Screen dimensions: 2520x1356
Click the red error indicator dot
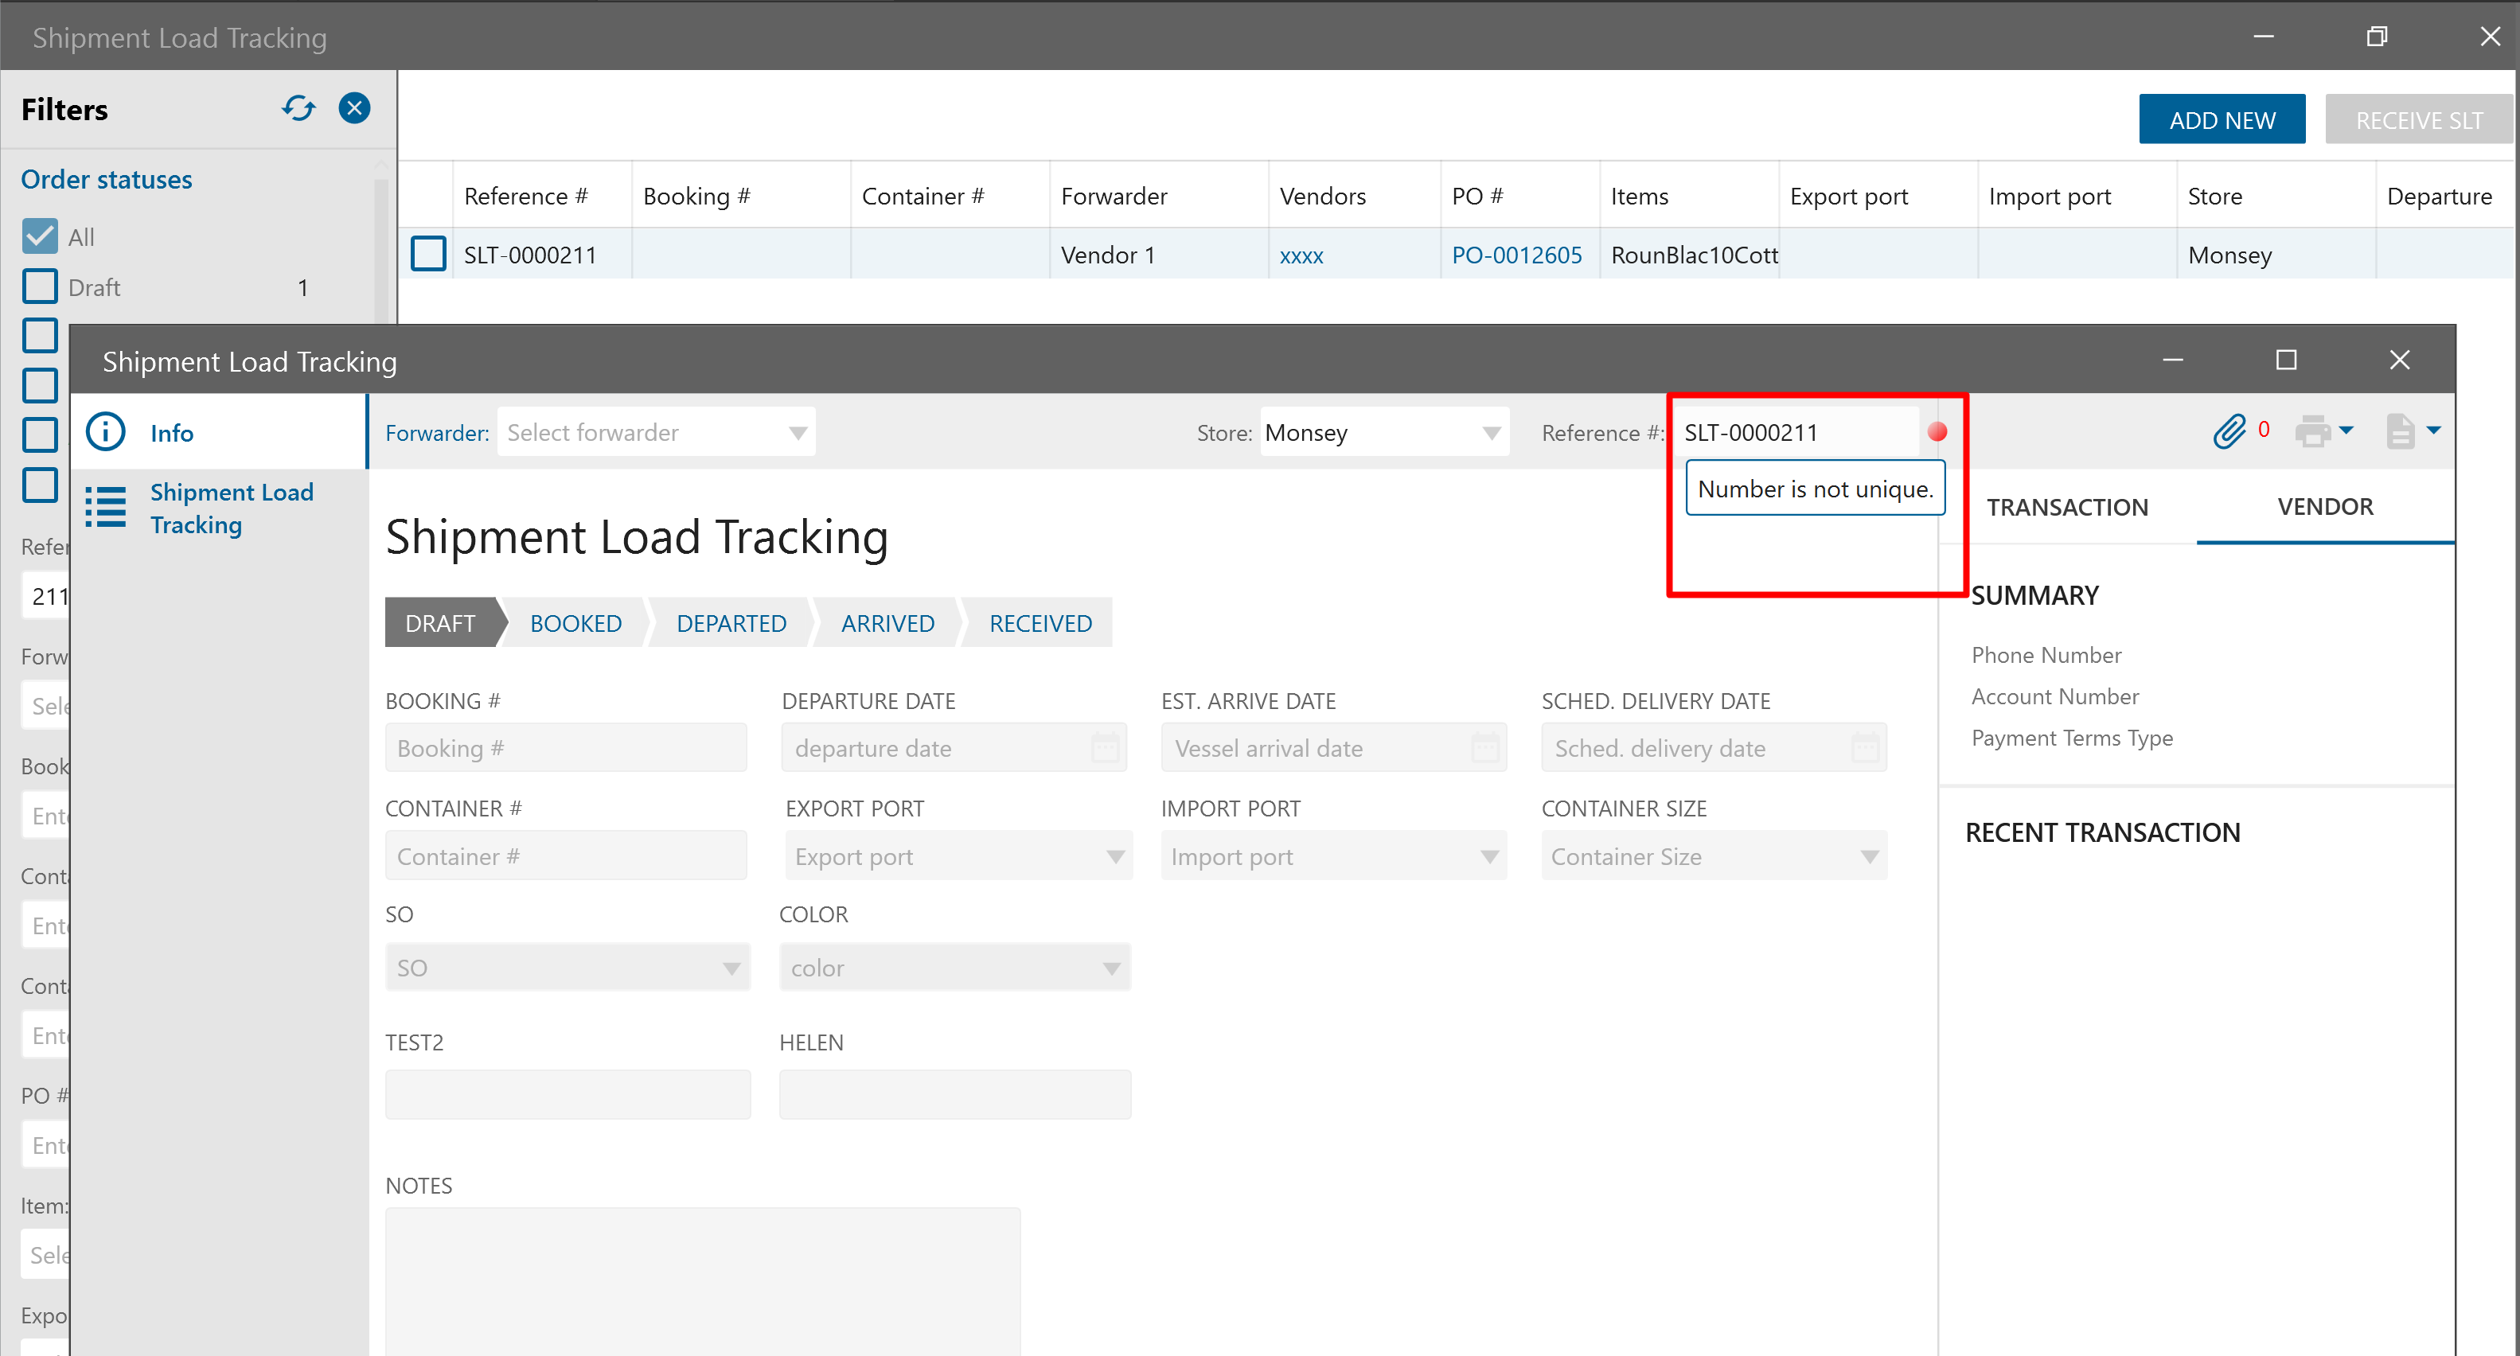[1937, 431]
